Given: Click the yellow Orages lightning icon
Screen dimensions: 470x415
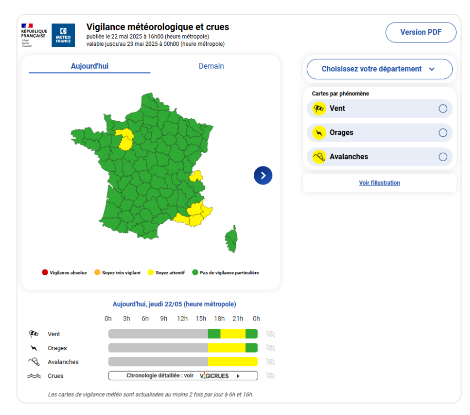Looking at the screenshot, I should (319, 133).
